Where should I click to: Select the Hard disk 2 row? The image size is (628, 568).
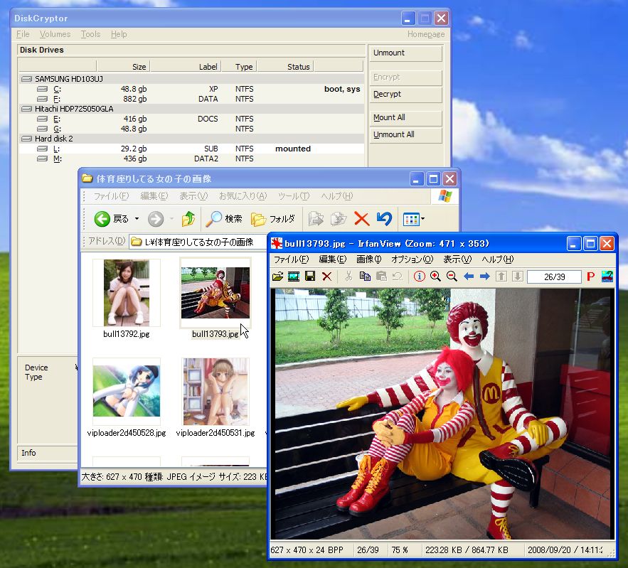(191, 139)
